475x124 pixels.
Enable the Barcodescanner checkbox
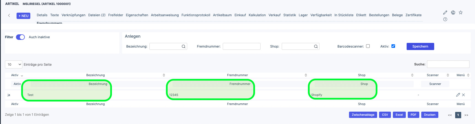pos(368,46)
